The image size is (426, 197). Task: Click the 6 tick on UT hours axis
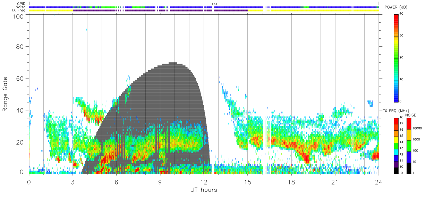pos(116,182)
